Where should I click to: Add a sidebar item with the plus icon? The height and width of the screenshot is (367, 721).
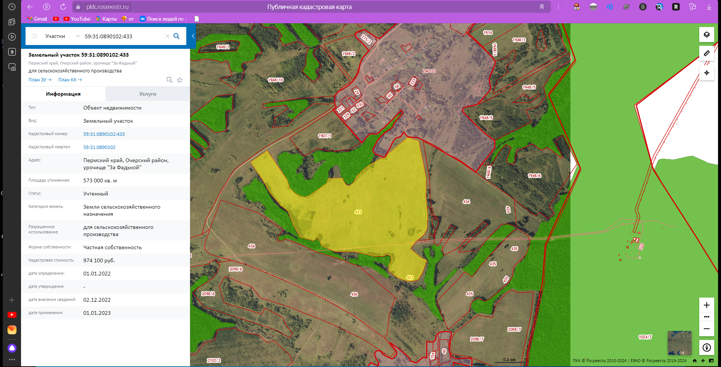pos(12,300)
